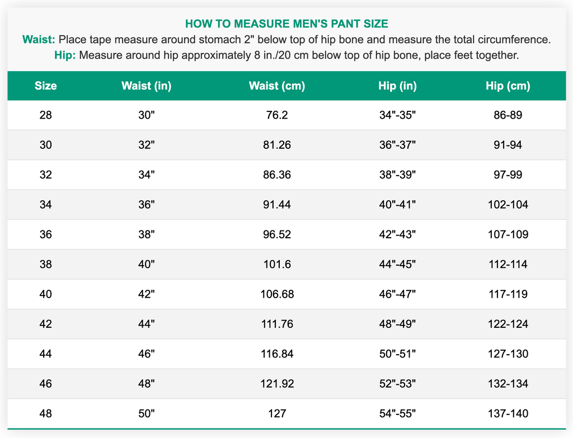573x438 pixels.
Task: Click the 122-124 hip centimeter cell
Action: coord(508,324)
